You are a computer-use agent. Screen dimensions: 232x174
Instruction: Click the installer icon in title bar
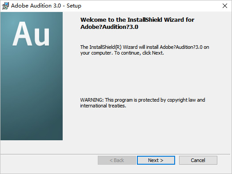pos(5,6)
